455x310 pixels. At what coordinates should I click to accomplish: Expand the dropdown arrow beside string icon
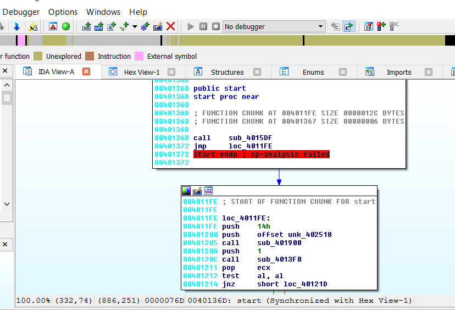pos(135,26)
